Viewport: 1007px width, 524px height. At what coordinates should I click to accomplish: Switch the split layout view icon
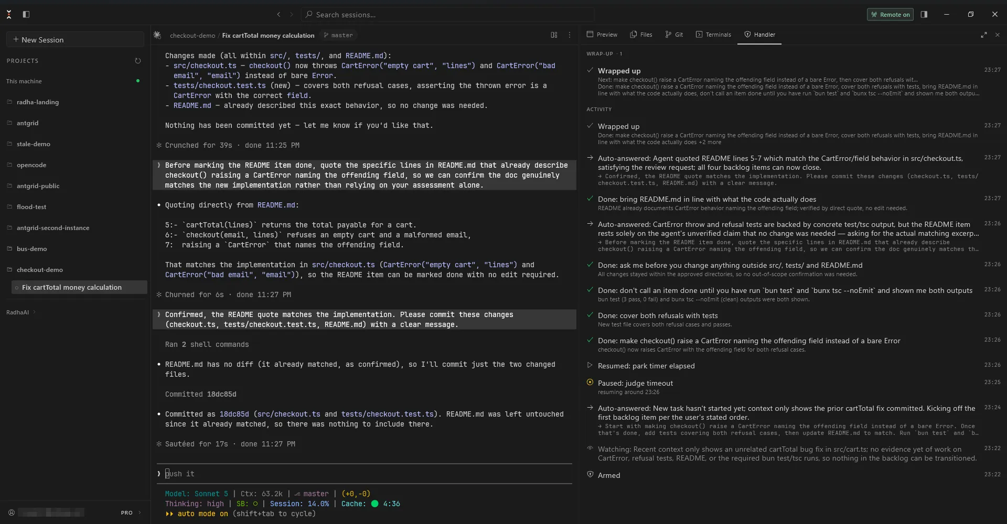[554, 35]
